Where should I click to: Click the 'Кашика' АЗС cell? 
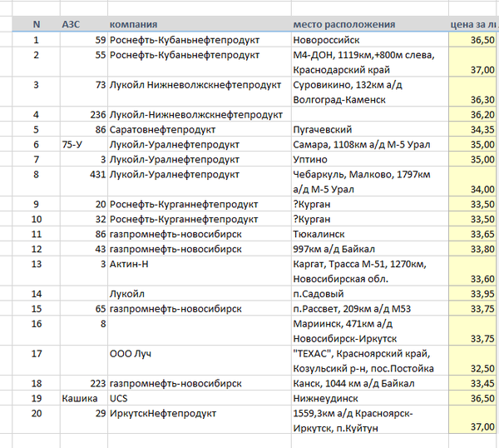pyautogui.click(x=84, y=398)
